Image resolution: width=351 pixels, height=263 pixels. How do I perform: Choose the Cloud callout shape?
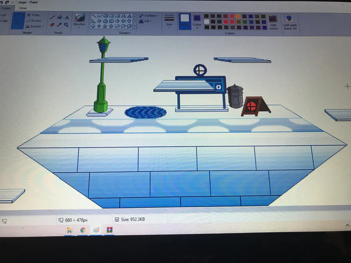click(x=129, y=26)
